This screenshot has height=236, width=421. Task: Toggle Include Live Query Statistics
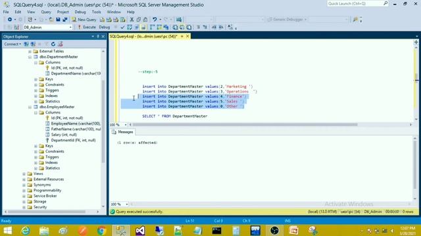click(159, 28)
